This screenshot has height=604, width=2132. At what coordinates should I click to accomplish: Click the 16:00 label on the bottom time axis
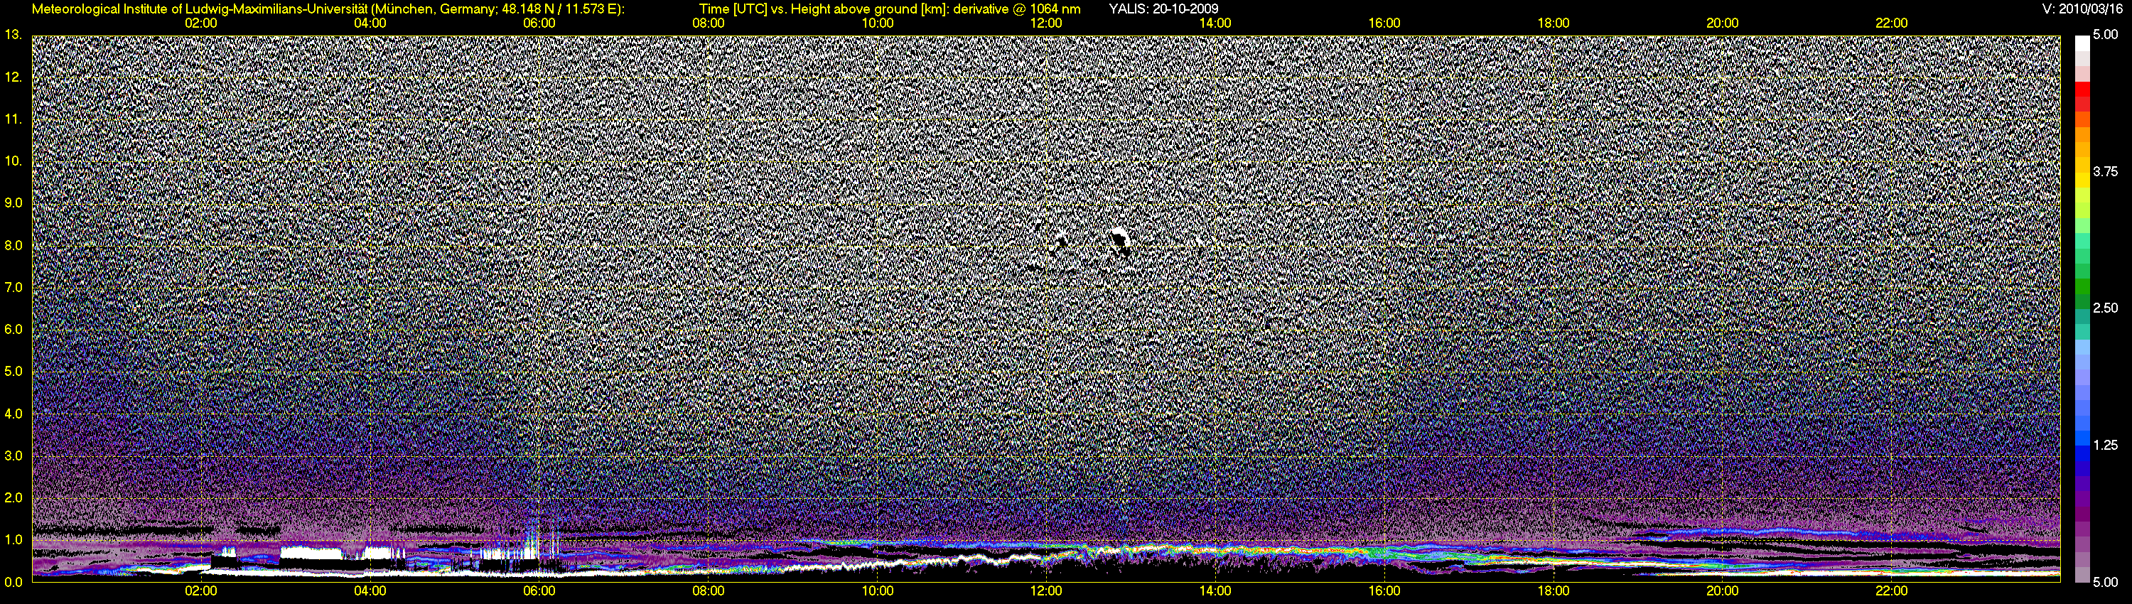pos(1384,590)
